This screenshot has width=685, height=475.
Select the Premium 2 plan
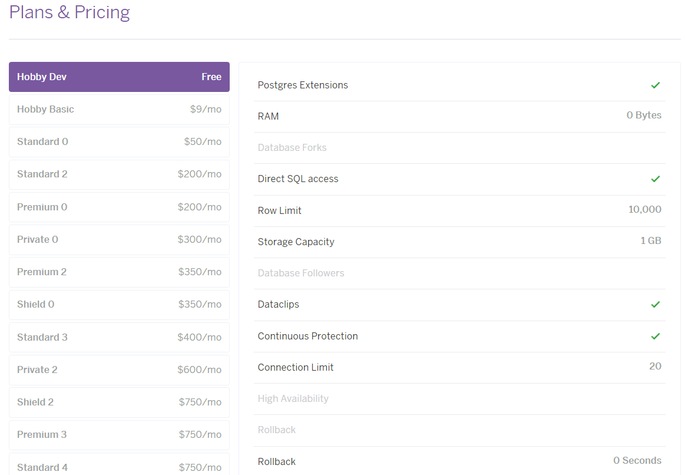tap(119, 272)
